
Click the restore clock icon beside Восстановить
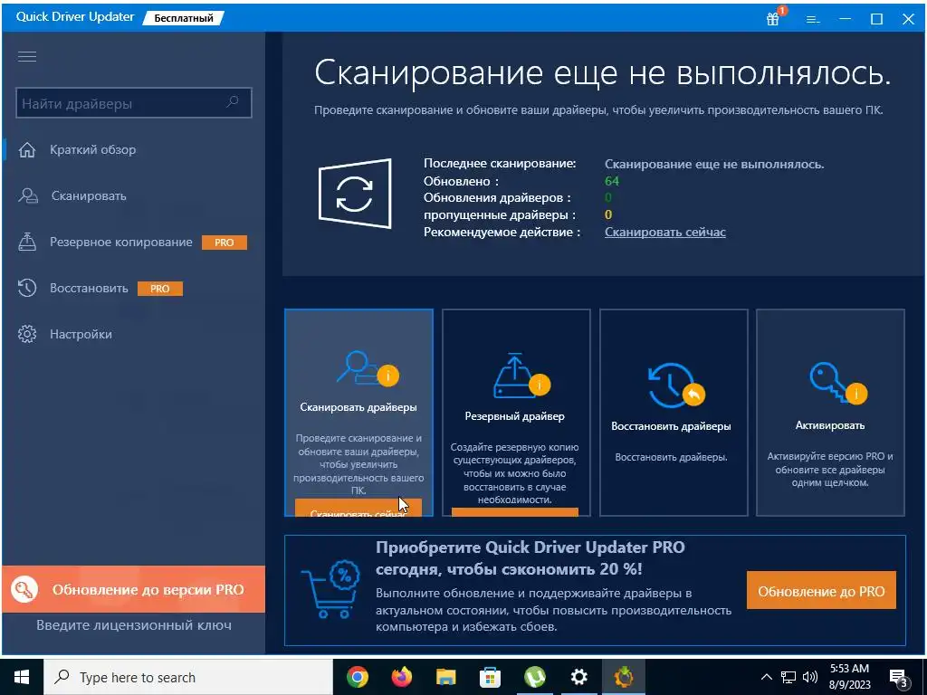pyautogui.click(x=27, y=288)
